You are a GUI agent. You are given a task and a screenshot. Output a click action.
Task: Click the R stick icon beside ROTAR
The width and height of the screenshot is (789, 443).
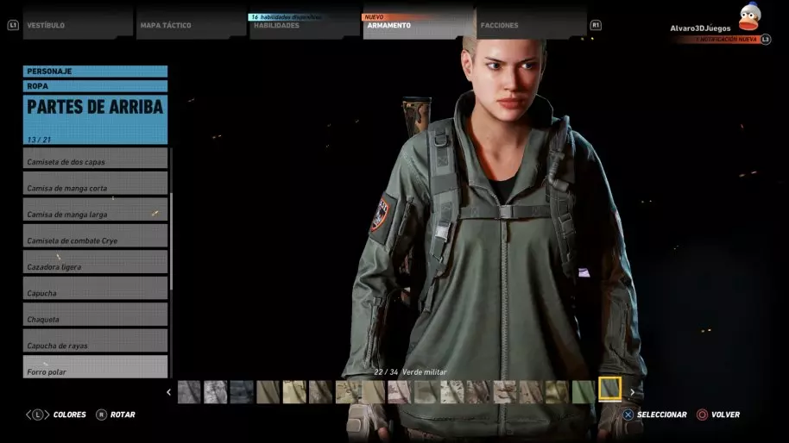tap(101, 415)
